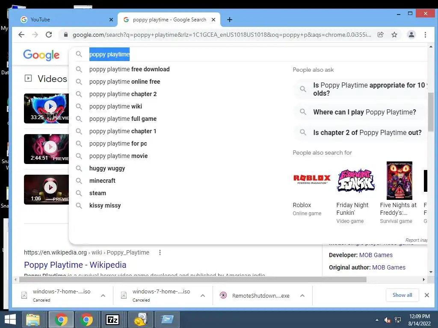
Task: Choose suggestion poppy playtime free download
Action: (x=129, y=69)
